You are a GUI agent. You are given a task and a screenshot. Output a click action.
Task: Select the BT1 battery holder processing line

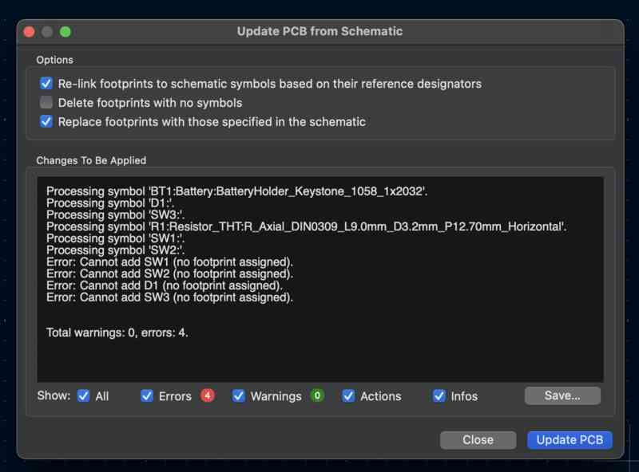pos(238,191)
